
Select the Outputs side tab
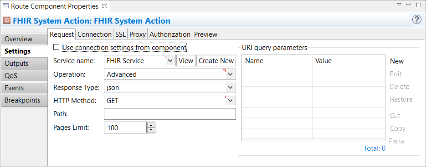[25, 64]
